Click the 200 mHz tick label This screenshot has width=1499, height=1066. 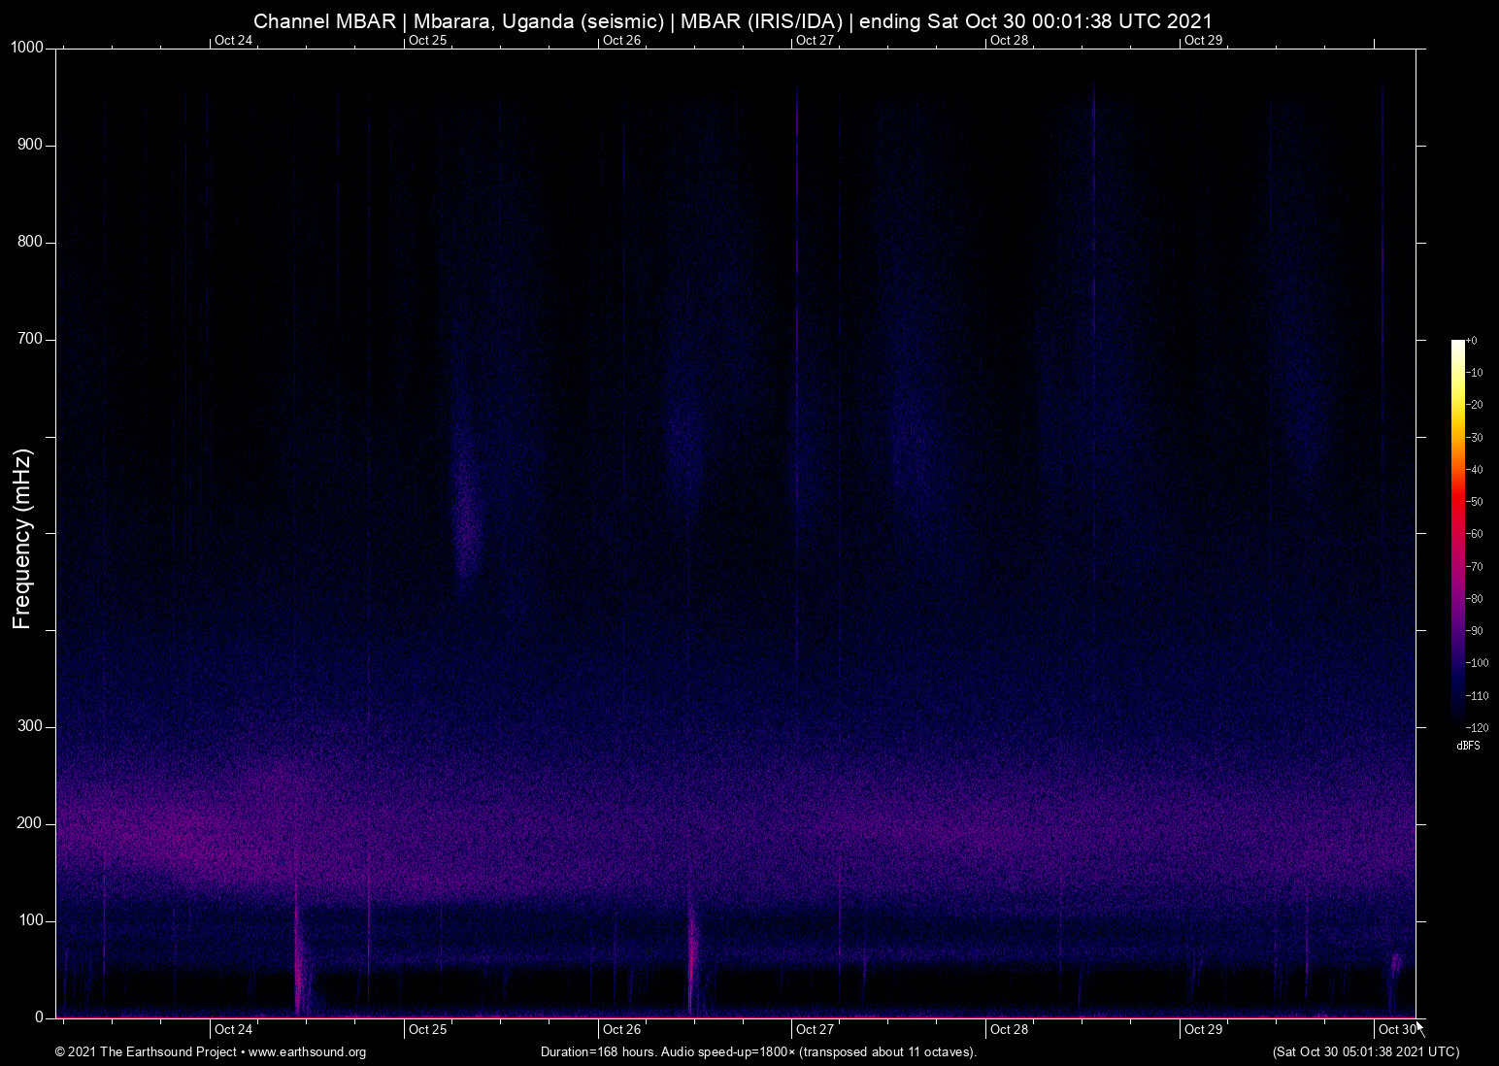coord(30,823)
